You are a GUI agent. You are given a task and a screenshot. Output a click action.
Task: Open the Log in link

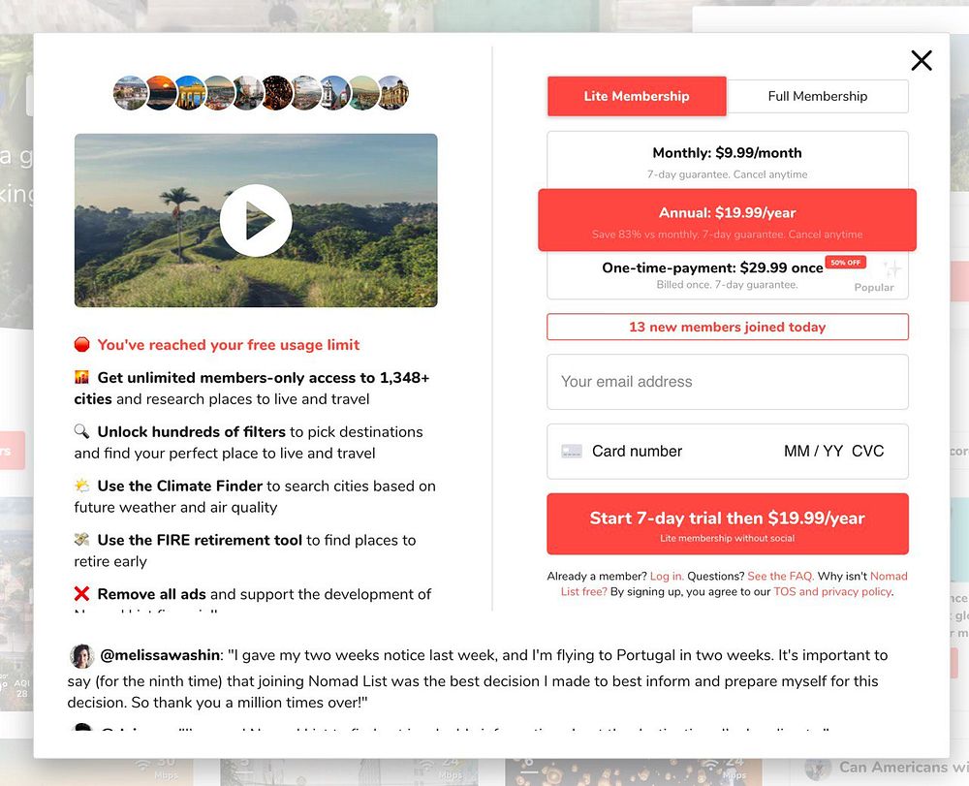[x=667, y=577]
